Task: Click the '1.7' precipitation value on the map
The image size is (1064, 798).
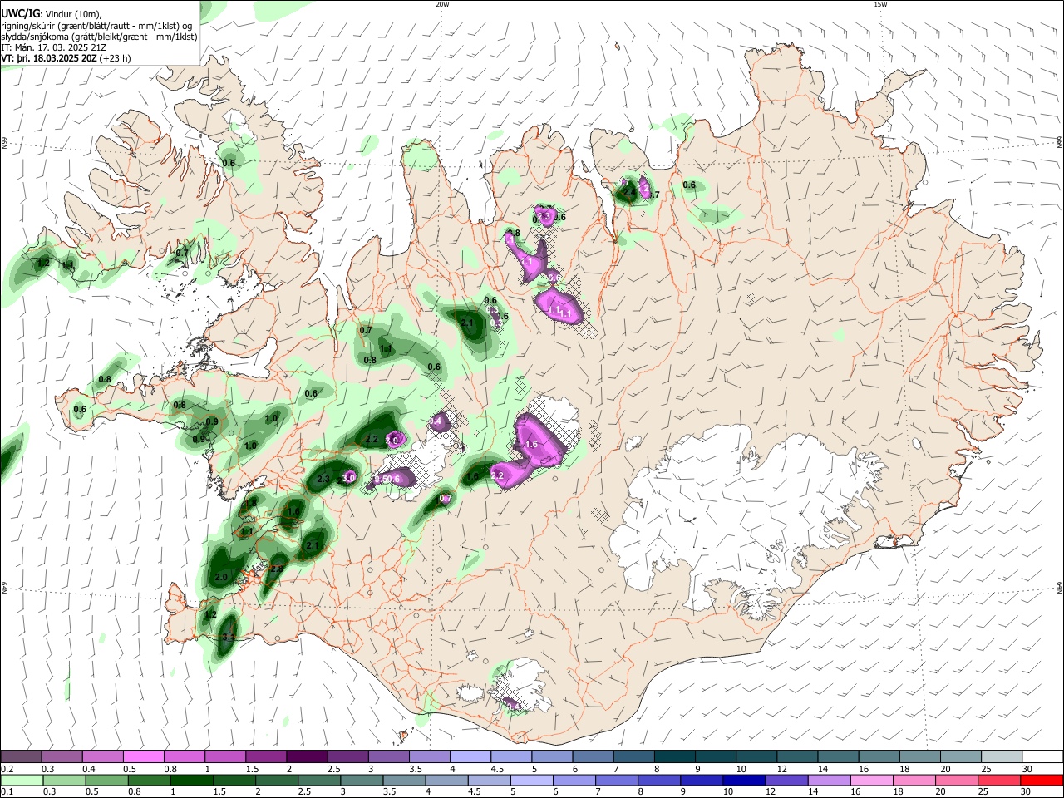Action: 653,195
